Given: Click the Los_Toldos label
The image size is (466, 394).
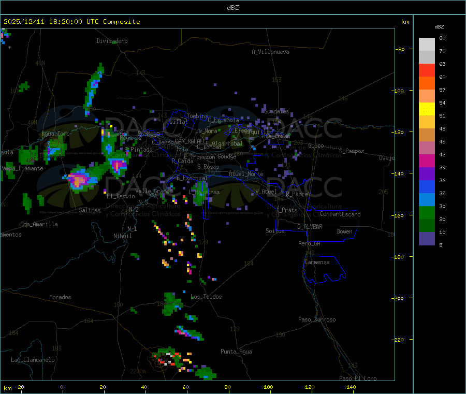Looking at the screenshot, I should tap(206, 297).
